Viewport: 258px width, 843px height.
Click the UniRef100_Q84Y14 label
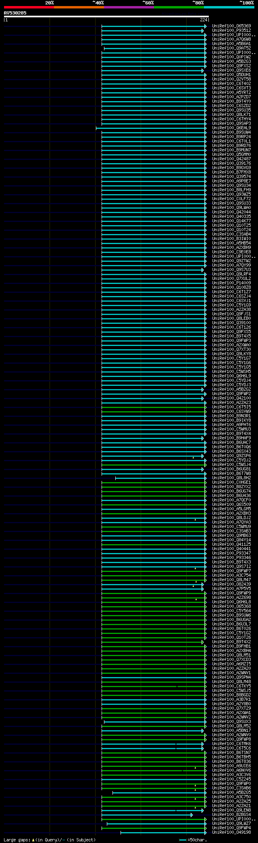point(231,540)
